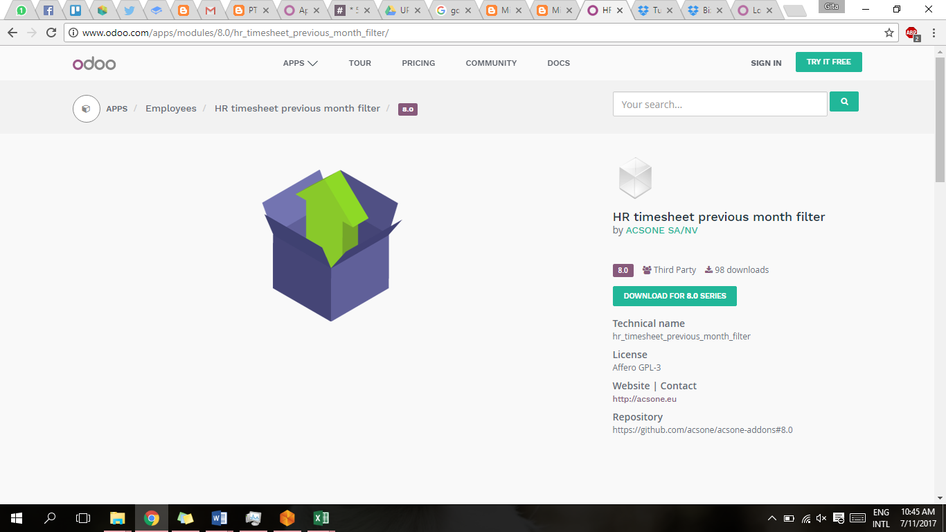This screenshot has height=532, width=946.
Task: Click the Chrome taskbar icon
Action: [x=152, y=518]
